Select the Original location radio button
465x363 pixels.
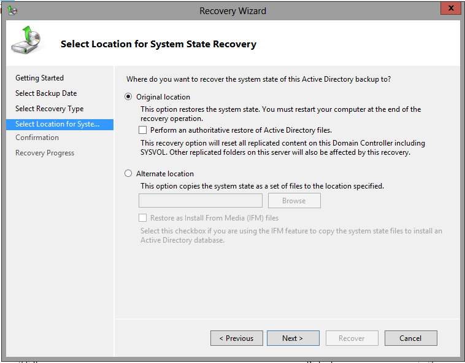[x=128, y=97]
